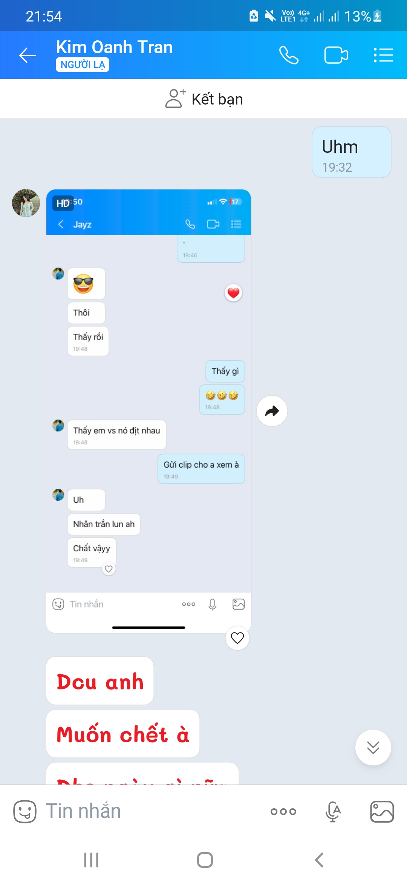407x883 pixels.
Task: Tap the Android home button
Action: click(x=205, y=860)
